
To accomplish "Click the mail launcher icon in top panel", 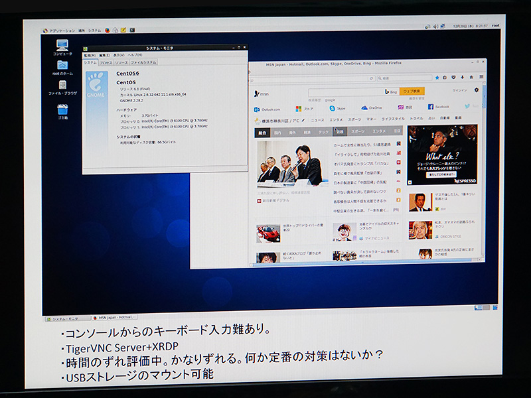I will pyautogui.click(x=115, y=30).
